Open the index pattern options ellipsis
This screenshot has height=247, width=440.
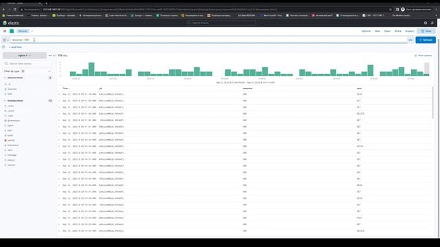click(50, 56)
